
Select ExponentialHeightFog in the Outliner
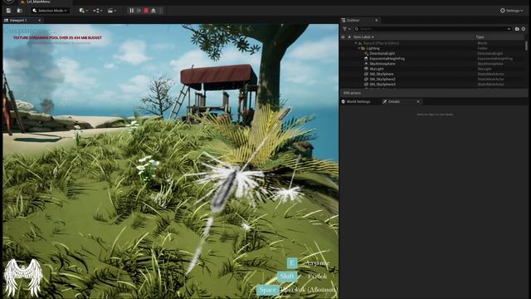pos(387,58)
